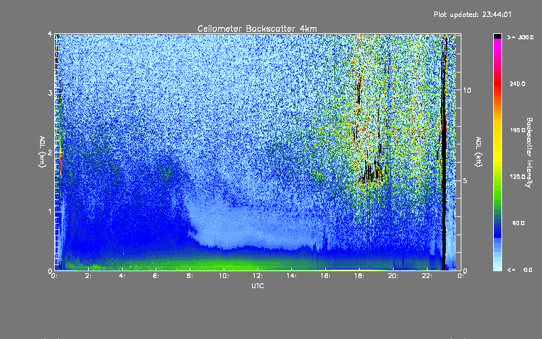
Task: Click the black cloud streaks near 18-19 UTC
Action: (371, 172)
